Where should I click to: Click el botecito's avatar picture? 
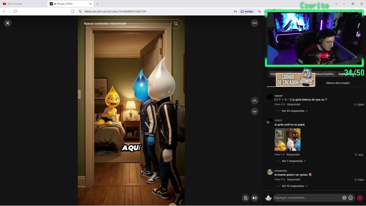pos(270,172)
